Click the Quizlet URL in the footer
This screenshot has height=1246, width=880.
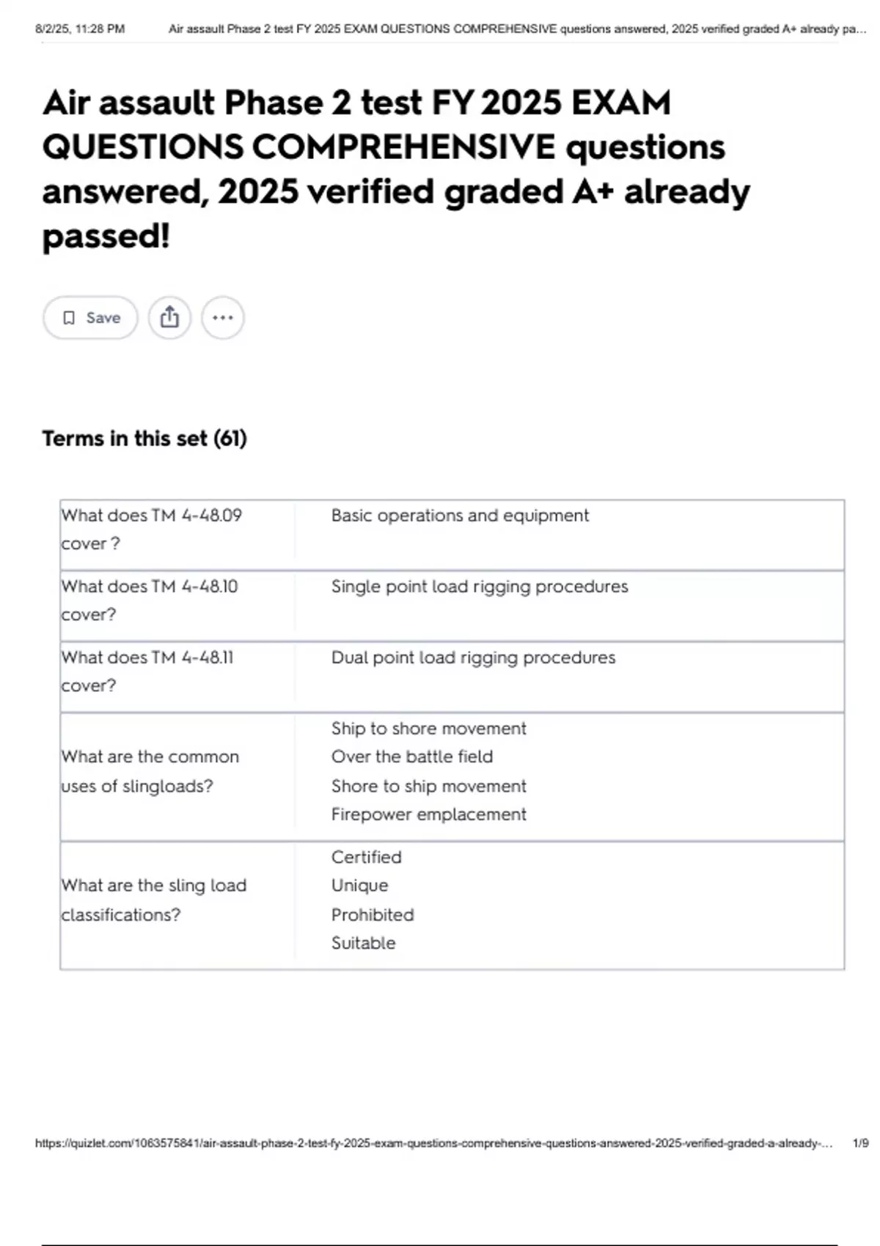click(x=433, y=1143)
